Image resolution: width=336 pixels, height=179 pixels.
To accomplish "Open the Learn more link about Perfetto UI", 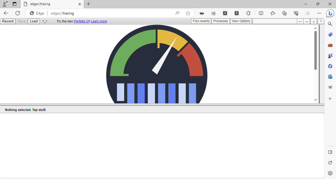I will point(99,21).
